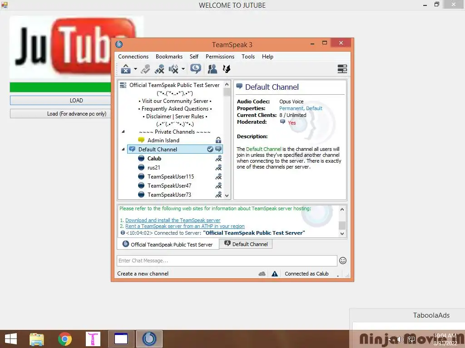The width and height of the screenshot is (465, 348).
Task: Click the Enter Chat Message input field
Action: pyautogui.click(x=227, y=261)
